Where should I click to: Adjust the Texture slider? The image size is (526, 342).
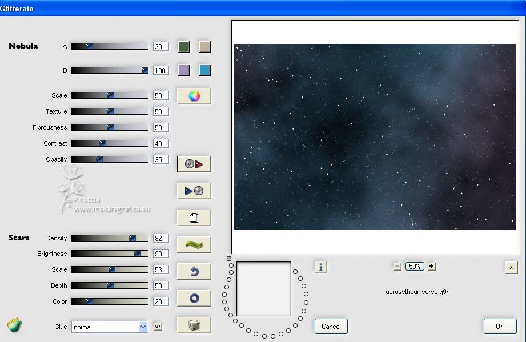(110, 111)
